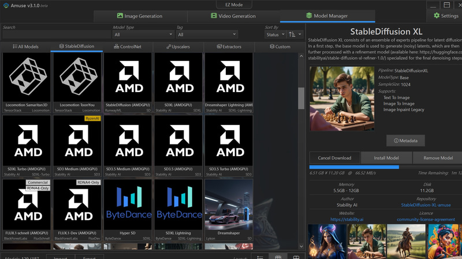
Task: Click the Memory value 5.5GB - 12GB
Action: 346,191
